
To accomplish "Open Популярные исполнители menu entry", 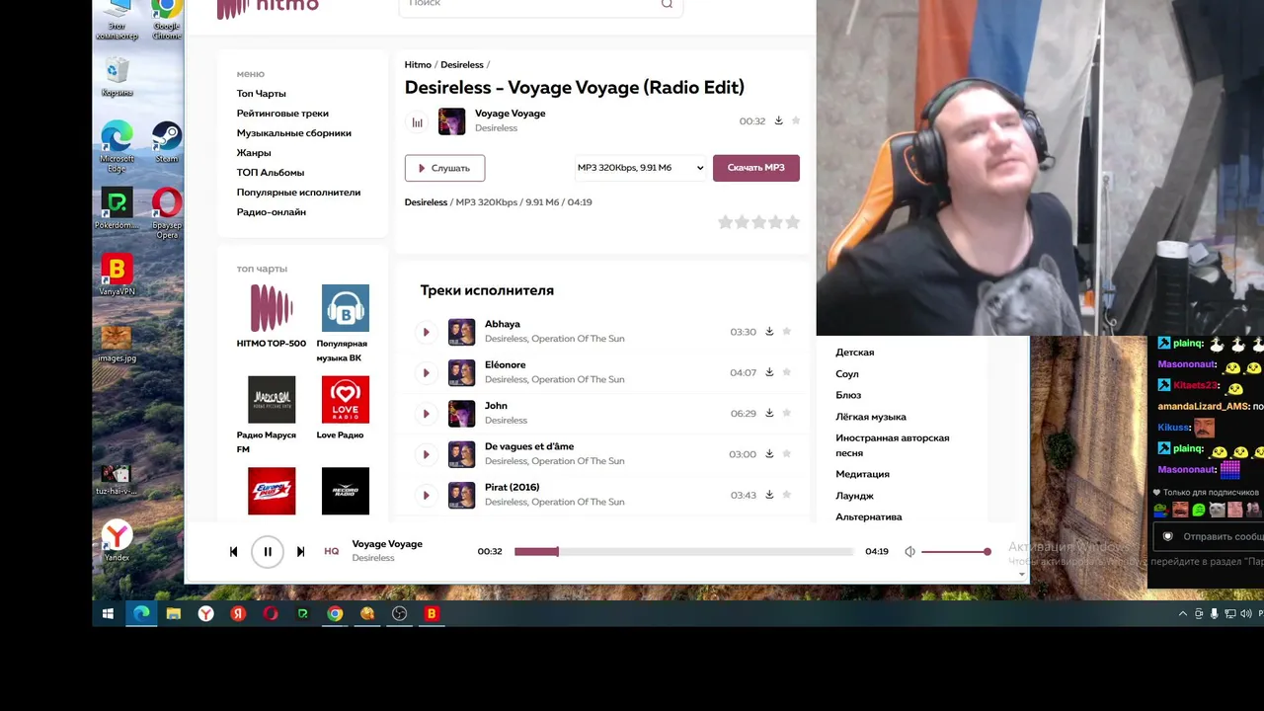I will (x=299, y=193).
